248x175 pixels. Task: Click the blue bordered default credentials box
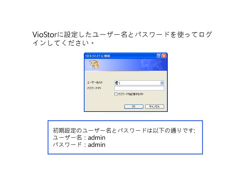click(125, 137)
